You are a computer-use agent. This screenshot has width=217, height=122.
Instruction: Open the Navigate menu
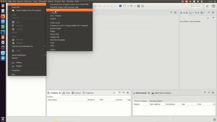42,1
